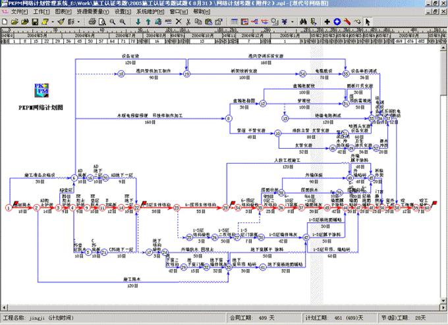Click the paintbrush tool icon

click(x=61, y=22)
